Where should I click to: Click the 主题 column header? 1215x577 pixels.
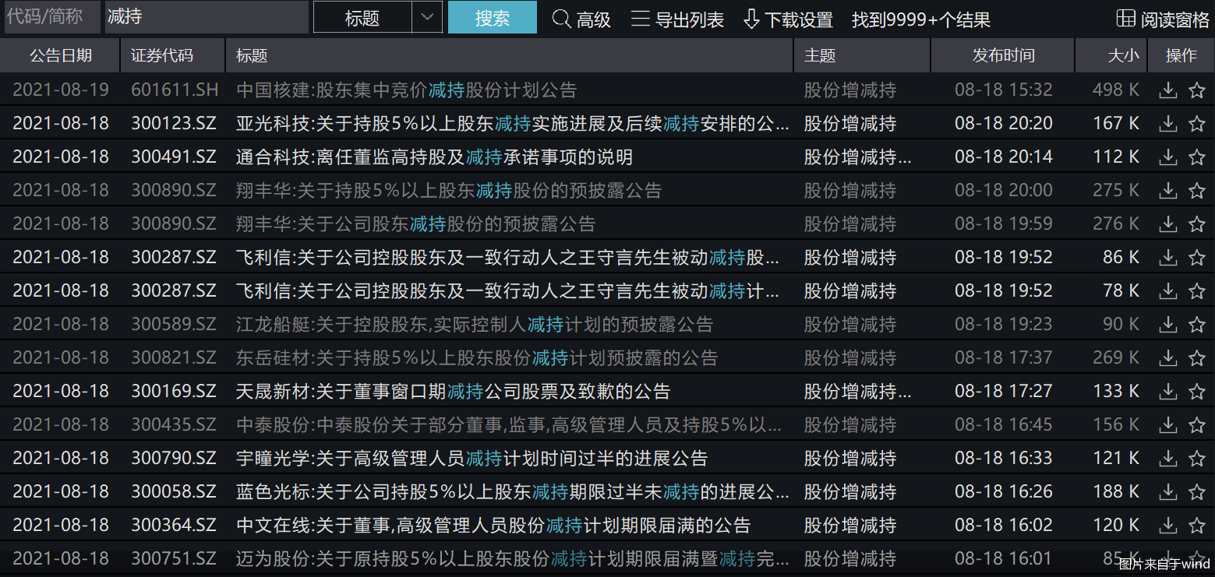click(863, 55)
